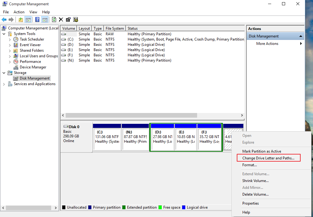
Task: Toggle Show/Hide Console Tree toolbar button
Action: click(28, 20)
